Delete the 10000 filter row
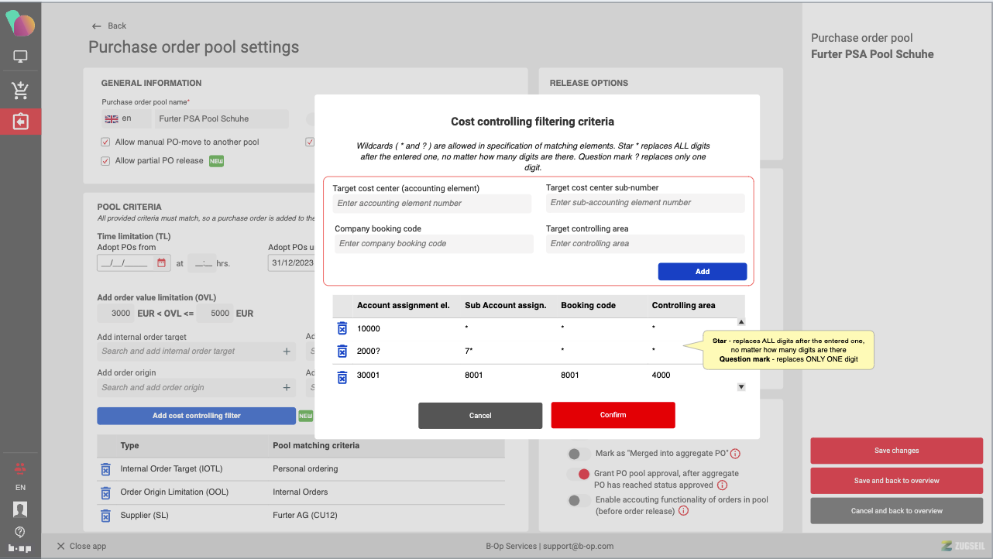Viewport: 993px width, 559px height. tap(342, 328)
